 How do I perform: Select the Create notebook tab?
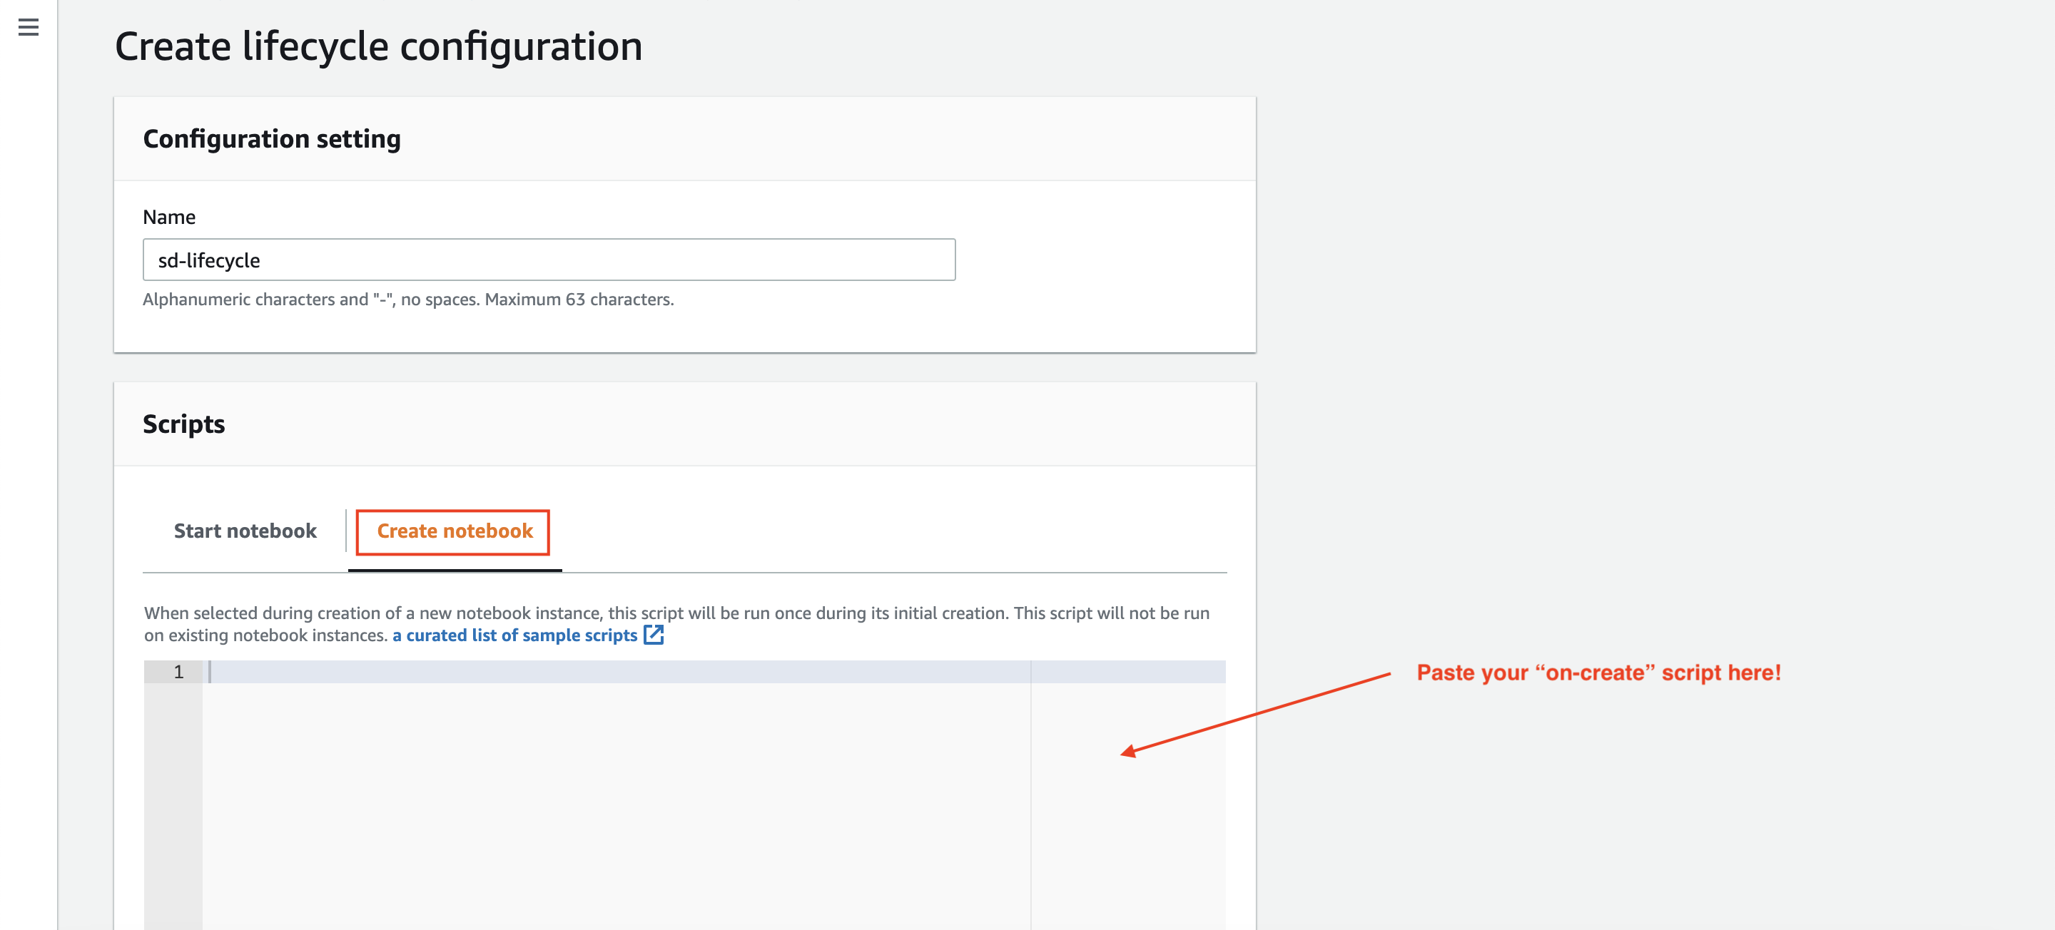tap(454, 531)
